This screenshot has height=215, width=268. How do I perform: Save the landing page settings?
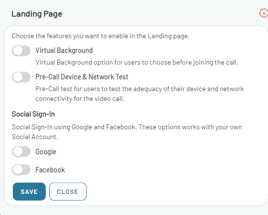point(29,191)
